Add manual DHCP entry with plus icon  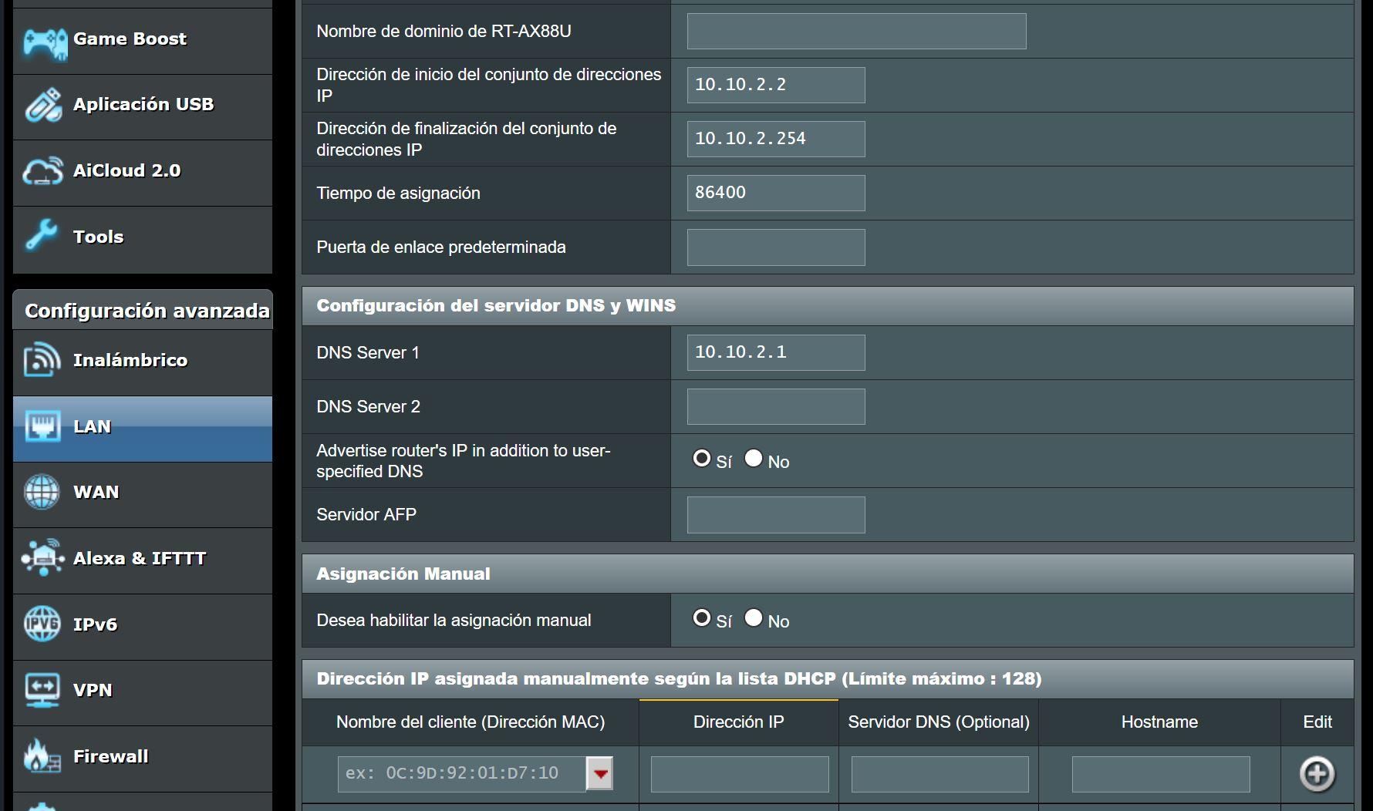click(1317, 774)
